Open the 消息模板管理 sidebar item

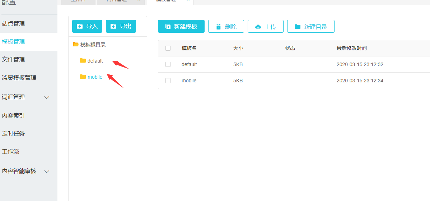coord(19,78)
